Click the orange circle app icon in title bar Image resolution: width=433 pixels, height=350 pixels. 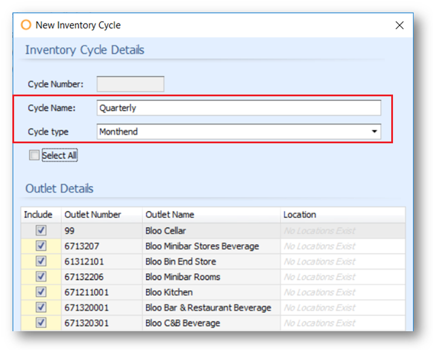click(26, 25)
